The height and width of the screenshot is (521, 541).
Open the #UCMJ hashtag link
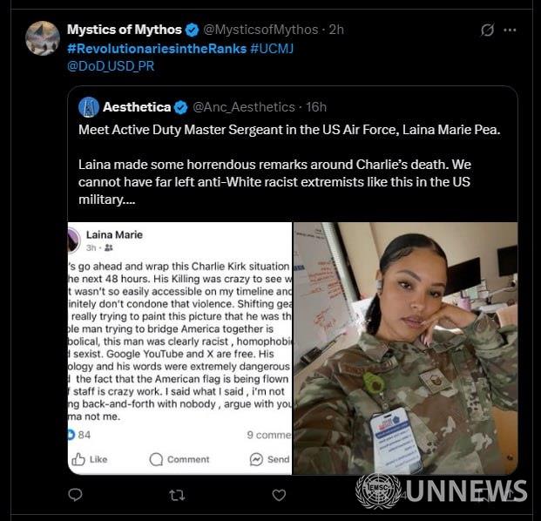(272, 49)
